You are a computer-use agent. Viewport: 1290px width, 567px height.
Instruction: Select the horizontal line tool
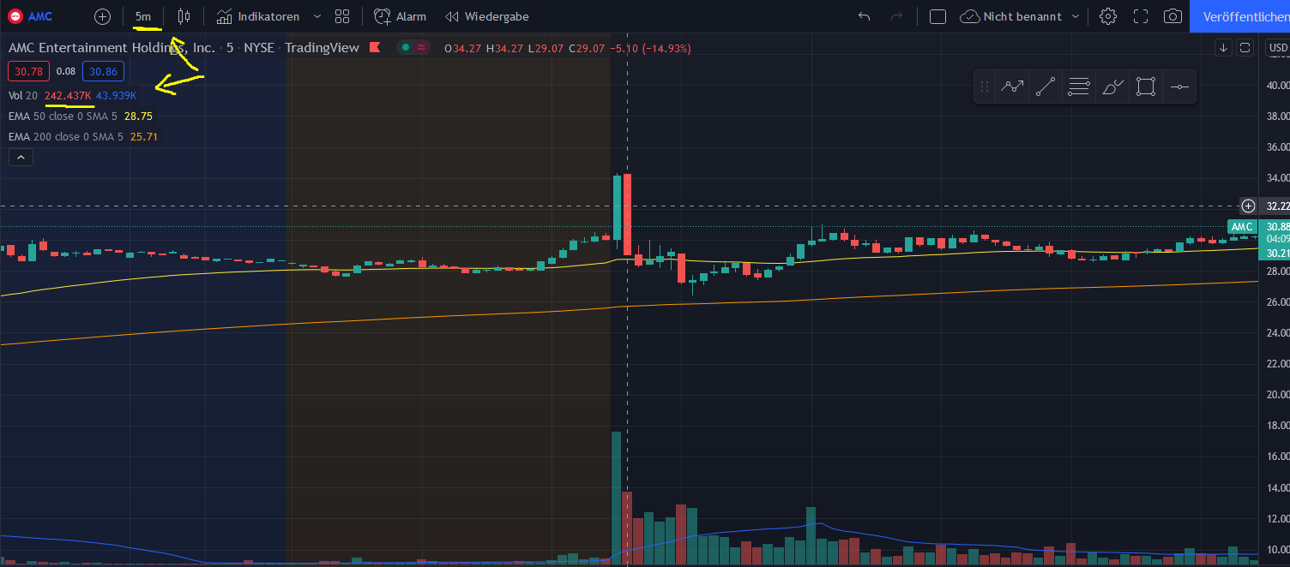tap(1179, 87)
